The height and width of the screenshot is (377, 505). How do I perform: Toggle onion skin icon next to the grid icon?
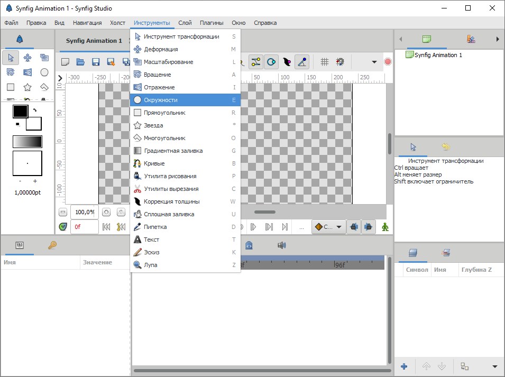point(341,61)
